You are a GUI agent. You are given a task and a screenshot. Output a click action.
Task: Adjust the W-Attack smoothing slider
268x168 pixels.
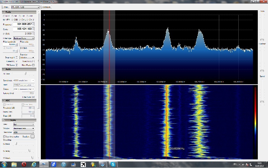point(32,157)
